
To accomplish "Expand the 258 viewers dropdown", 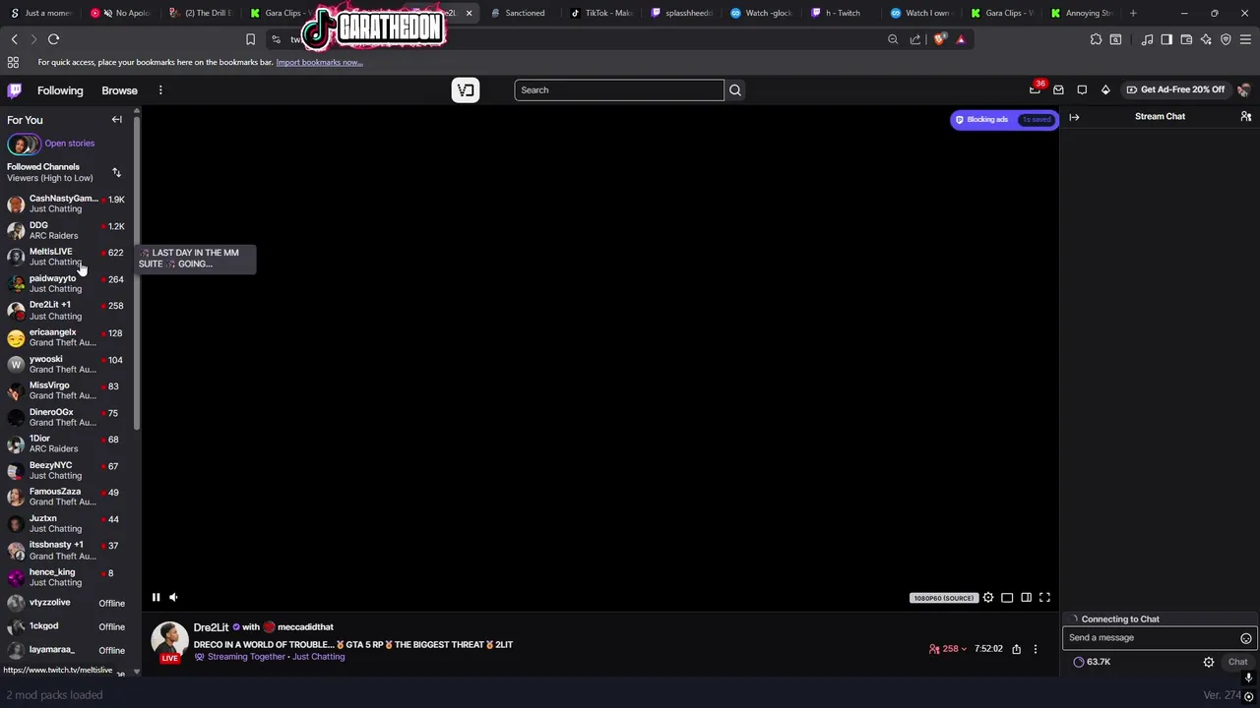I will pyautogui.click(x=948, y=649).
